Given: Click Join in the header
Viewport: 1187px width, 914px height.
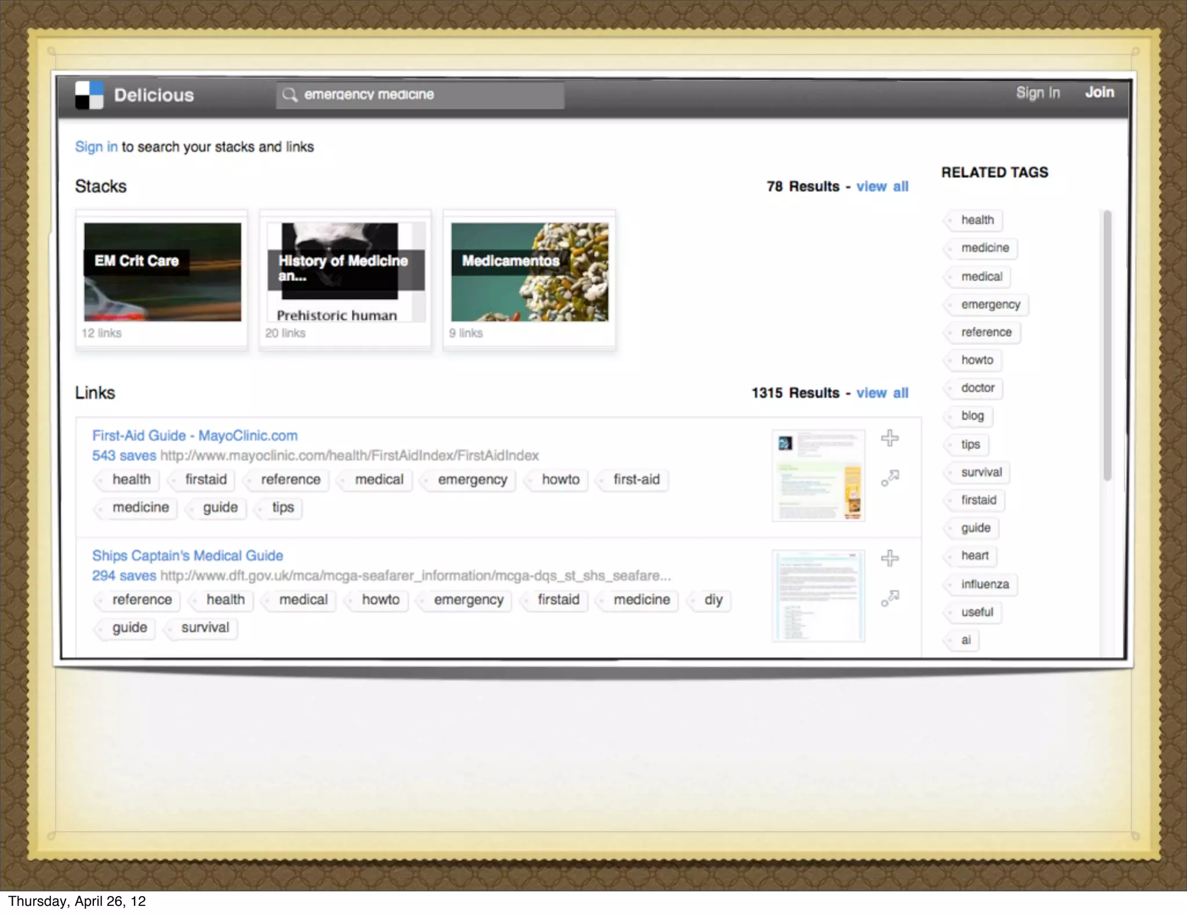Looking at the screenshot, I should 1099,92.
